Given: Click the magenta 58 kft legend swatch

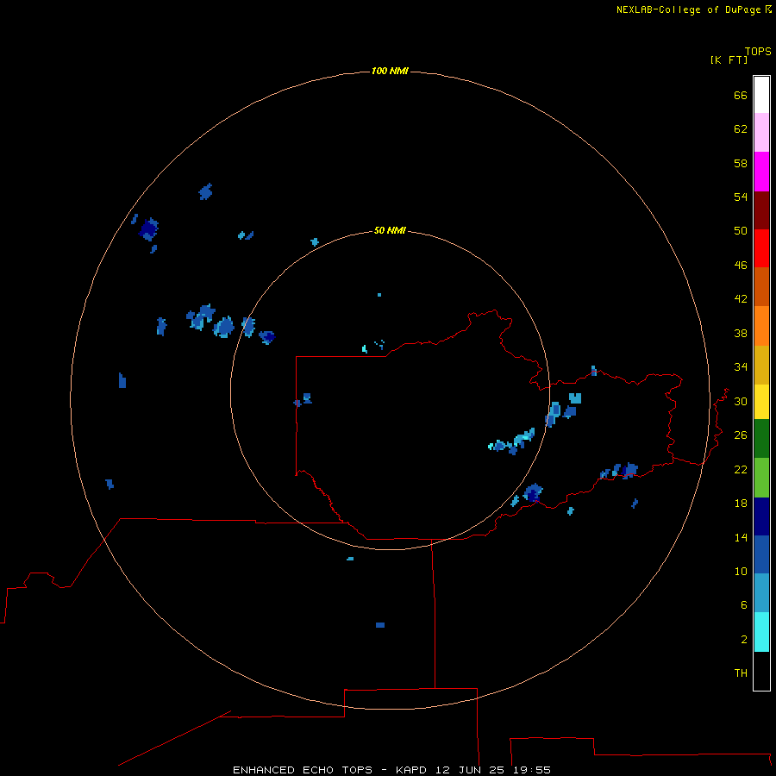Looking at the screenshot, I should (761, 172).
